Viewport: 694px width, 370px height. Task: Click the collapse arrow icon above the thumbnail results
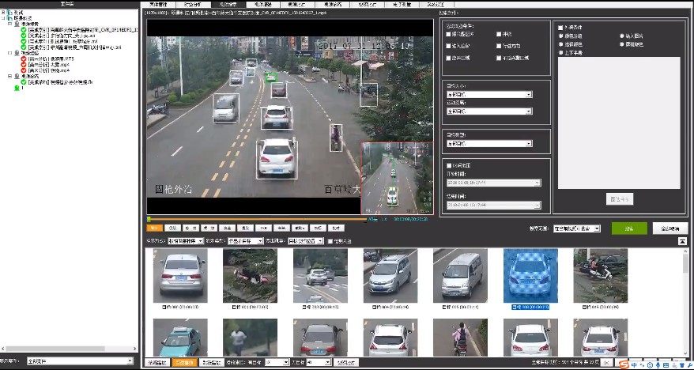(x=682, y=240)
